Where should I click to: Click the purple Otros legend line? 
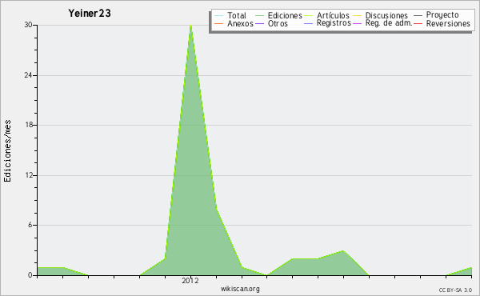(259, 23)
